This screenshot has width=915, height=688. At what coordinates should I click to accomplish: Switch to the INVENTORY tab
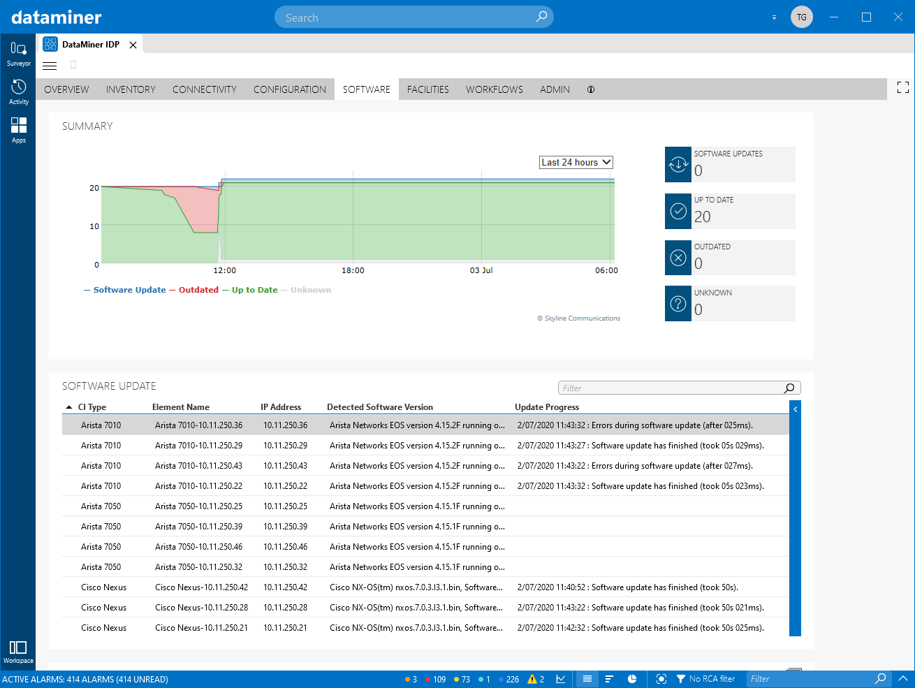coord(131,89)
